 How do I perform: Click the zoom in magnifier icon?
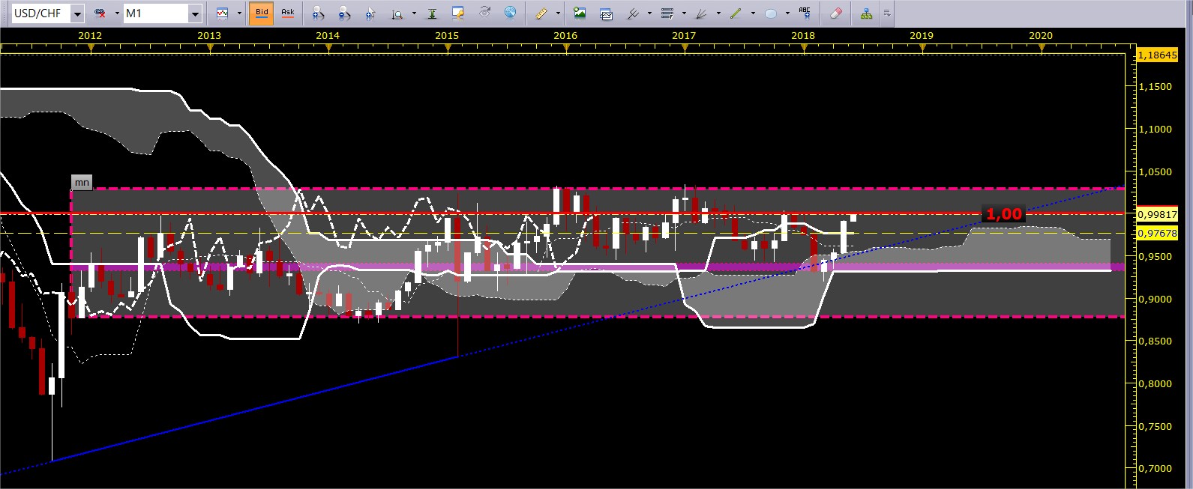318,13
